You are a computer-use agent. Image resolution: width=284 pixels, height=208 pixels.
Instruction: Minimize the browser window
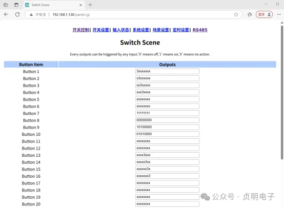[266, 4]
